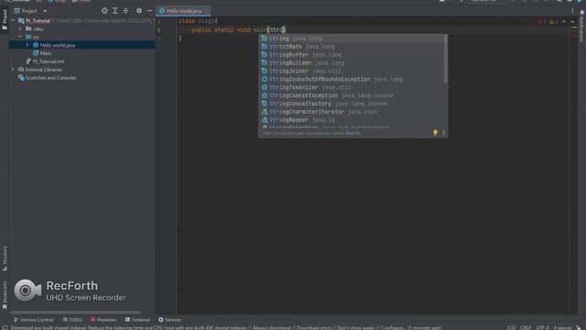Click the completion popup vertical scrollbar

pos(445,59)
